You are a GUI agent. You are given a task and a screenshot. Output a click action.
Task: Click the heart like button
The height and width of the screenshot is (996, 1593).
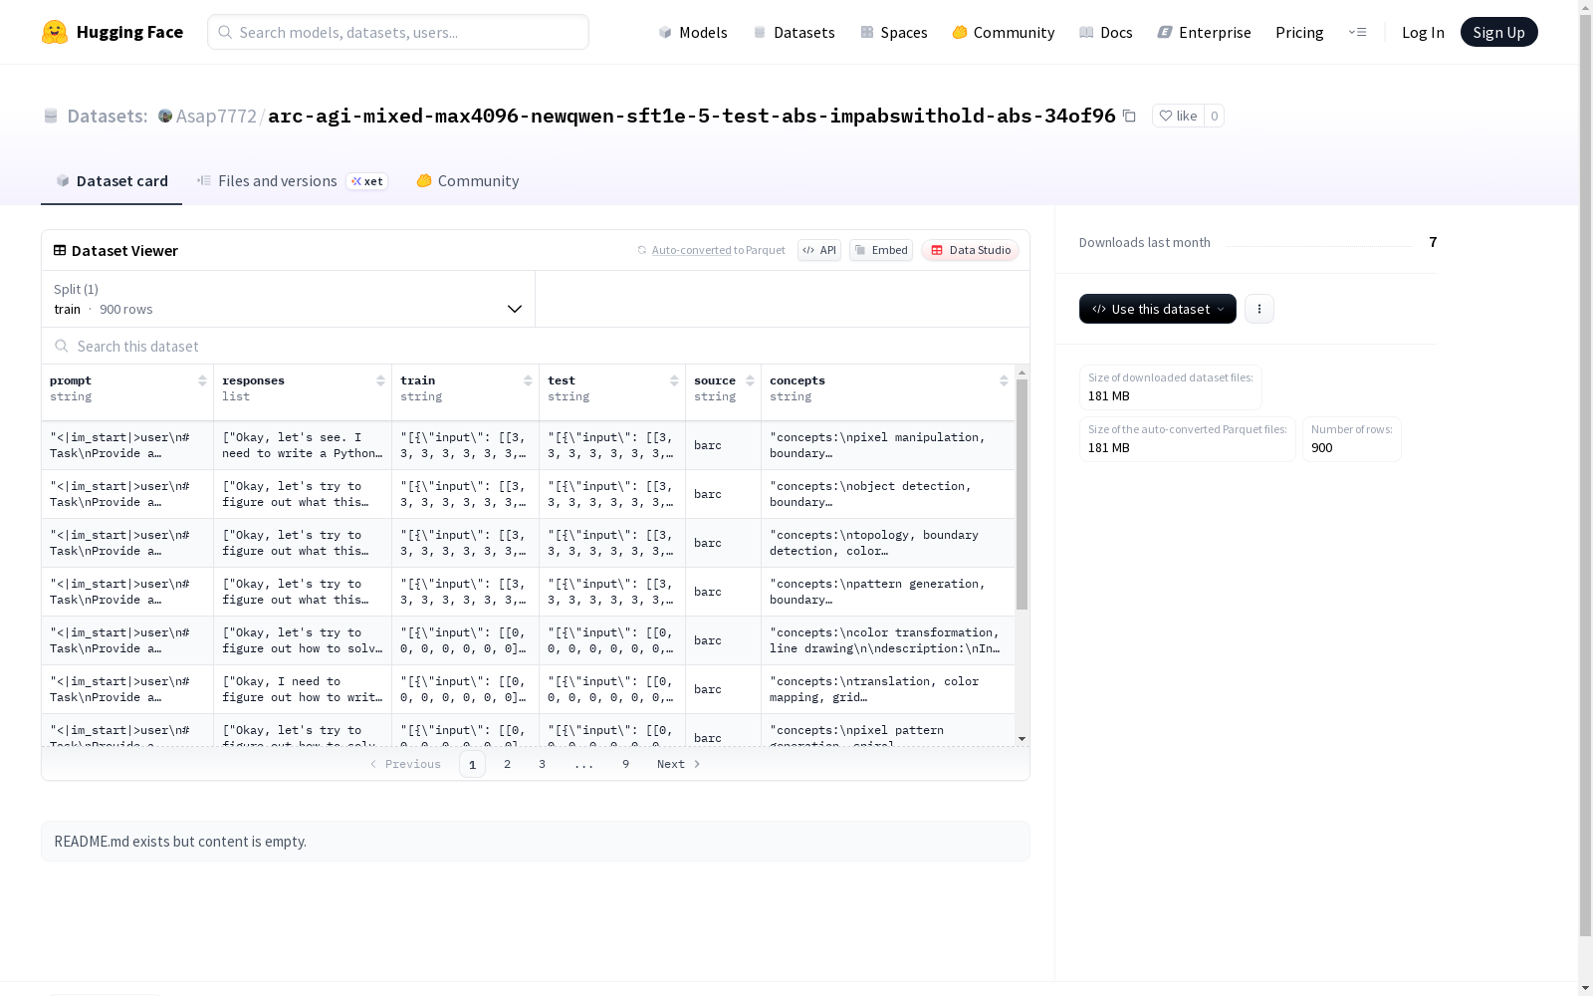click(1178, 116)
